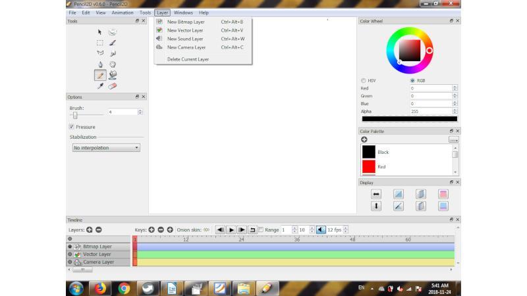Toggle the Pressure checkbox
The image size is (527, 296).
click(72, 127)
